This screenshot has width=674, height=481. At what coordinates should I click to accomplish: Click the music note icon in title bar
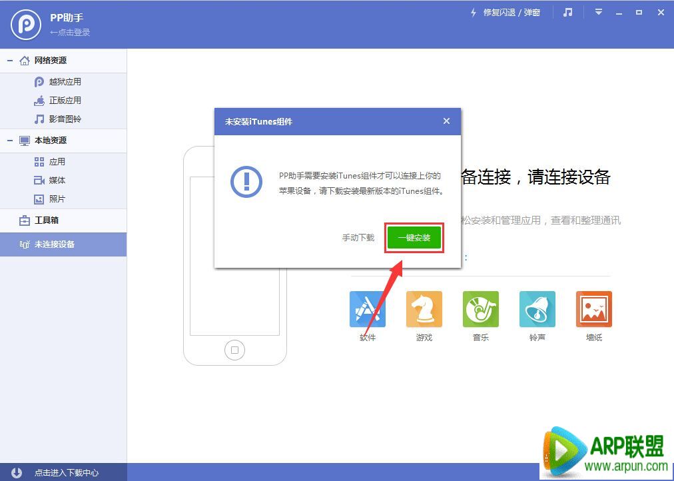point(567,11)
